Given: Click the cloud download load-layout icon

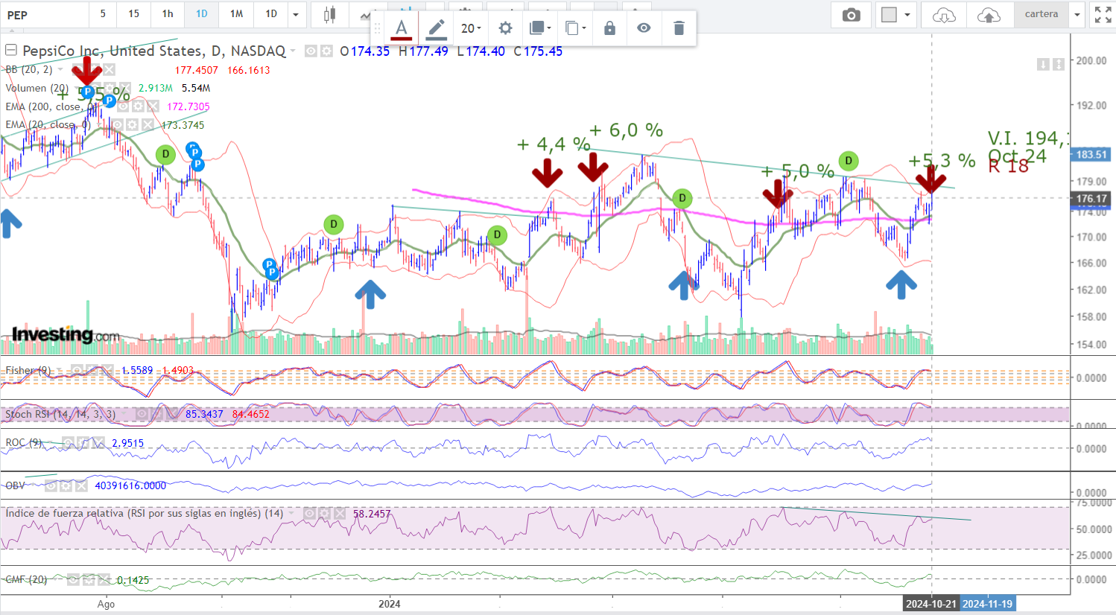Looking at the screenshot, I should coord(943,15).
